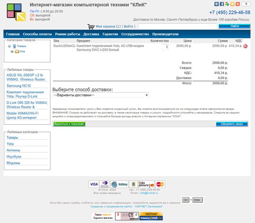Click Оформить заказ button

point(232,124)
